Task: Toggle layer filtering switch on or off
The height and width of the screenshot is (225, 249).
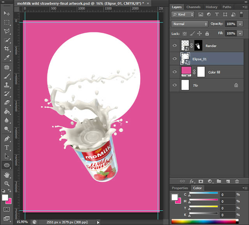Action: (241, 14)
